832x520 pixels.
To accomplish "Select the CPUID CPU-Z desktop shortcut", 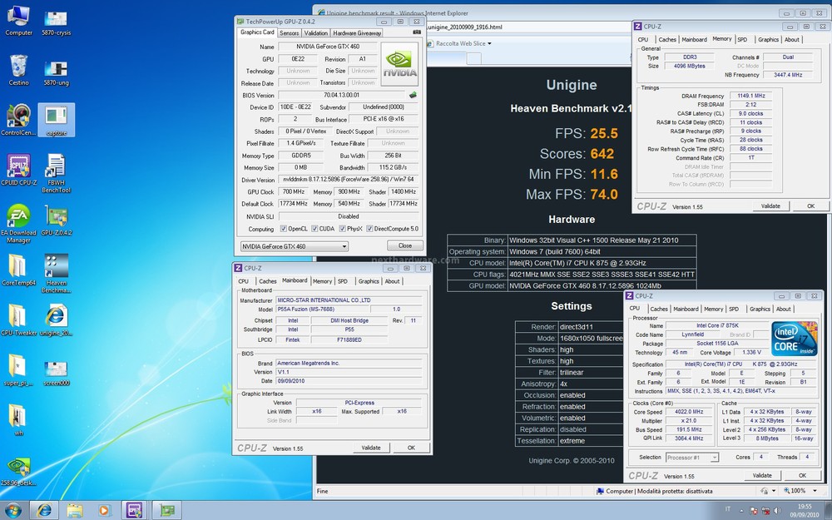I will (18, 170).
